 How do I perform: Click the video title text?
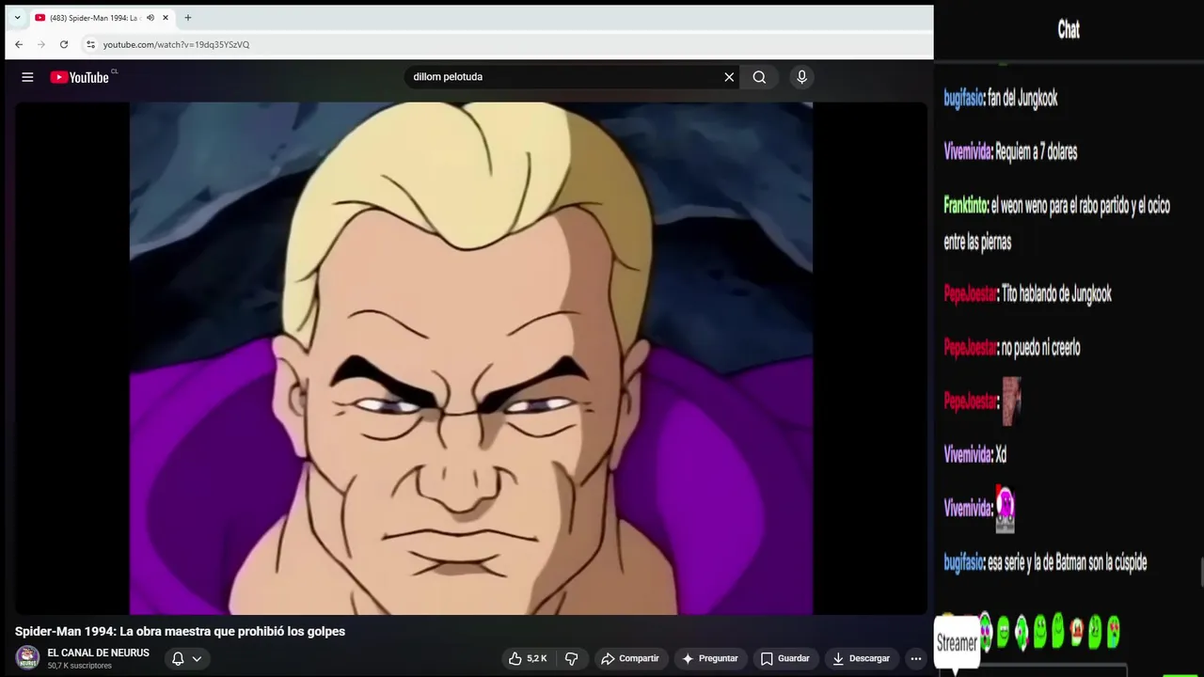[181, 631]
